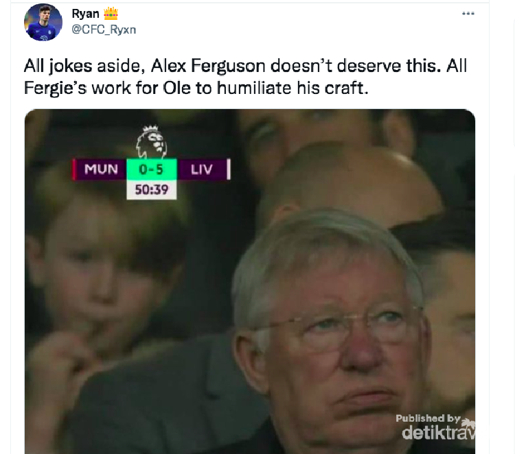Open the three-dot more options menu

click(468, 13)
